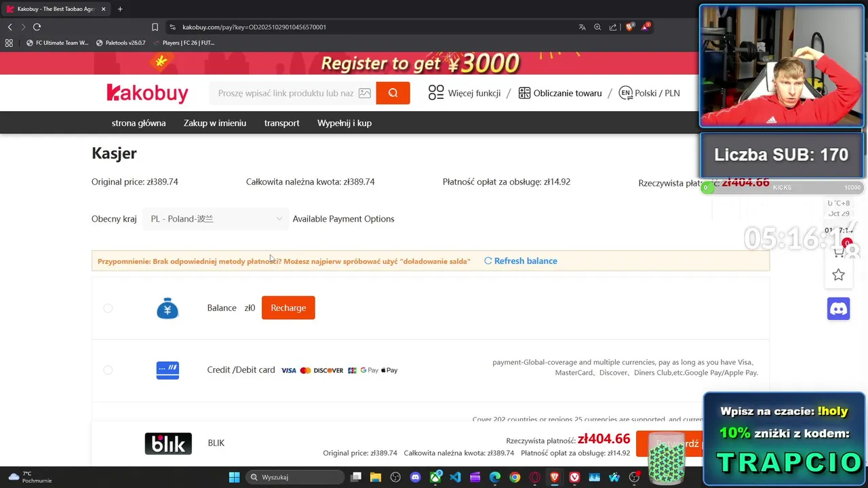Click the Kakobuy logo
The height and width of the screenshot is (488, 868).
coord(147,93)
